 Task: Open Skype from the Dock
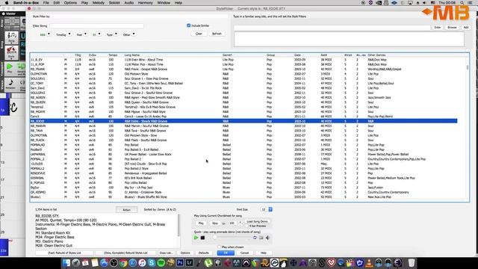pyautogui.click(x=152, y=262)
